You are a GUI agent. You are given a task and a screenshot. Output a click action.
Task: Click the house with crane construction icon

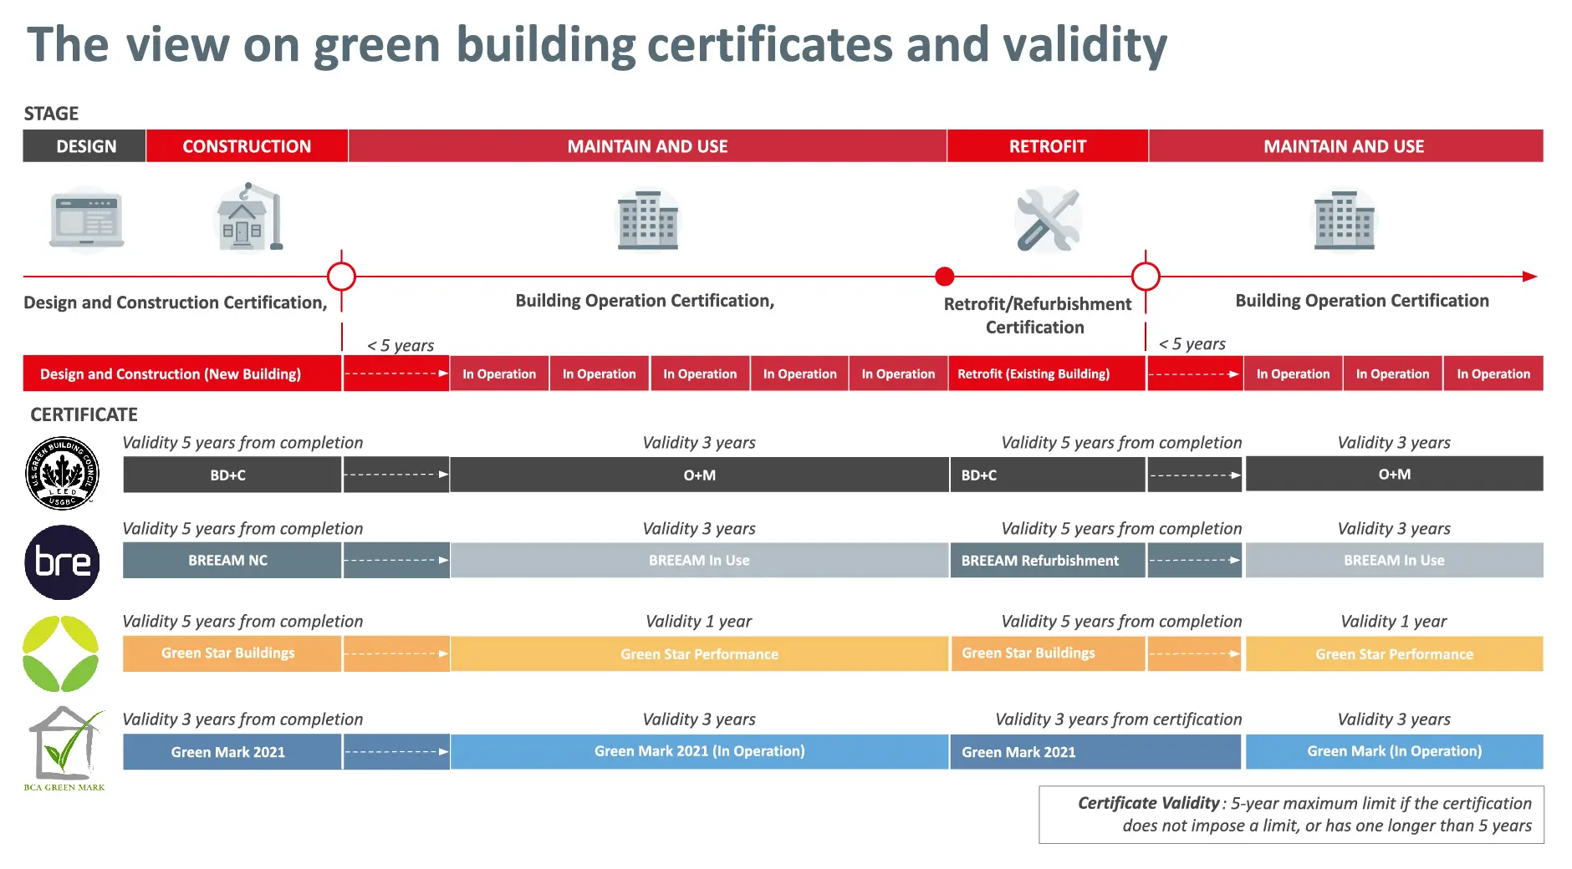pos(249,216)
